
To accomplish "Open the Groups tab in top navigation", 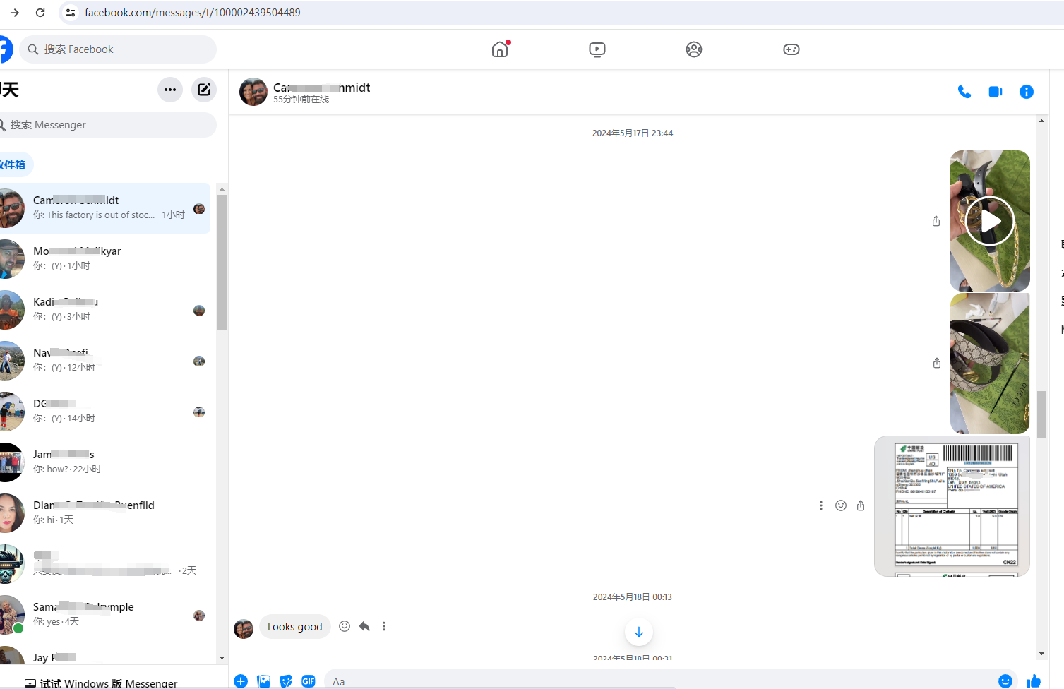I will (x=693, y=49).
